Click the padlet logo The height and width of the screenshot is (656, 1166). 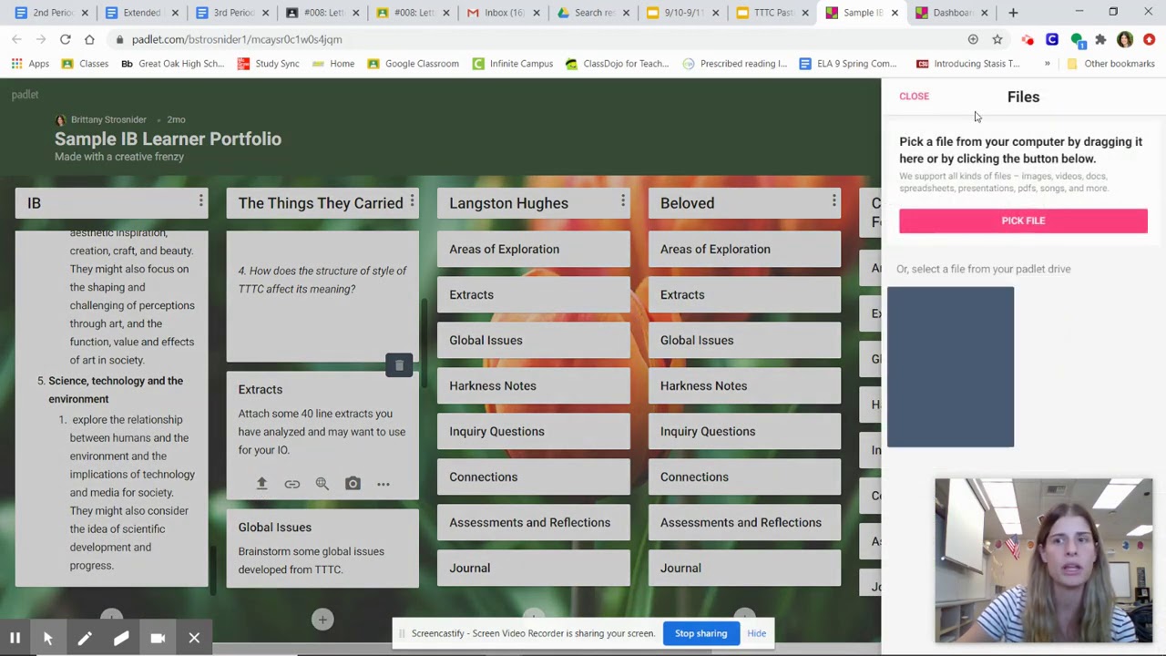pyautogui.click(x=25, y=95)
